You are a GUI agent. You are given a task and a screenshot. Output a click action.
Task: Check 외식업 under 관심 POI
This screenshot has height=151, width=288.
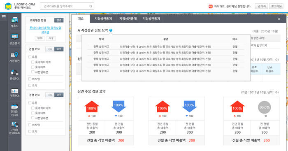pos(30,79)
